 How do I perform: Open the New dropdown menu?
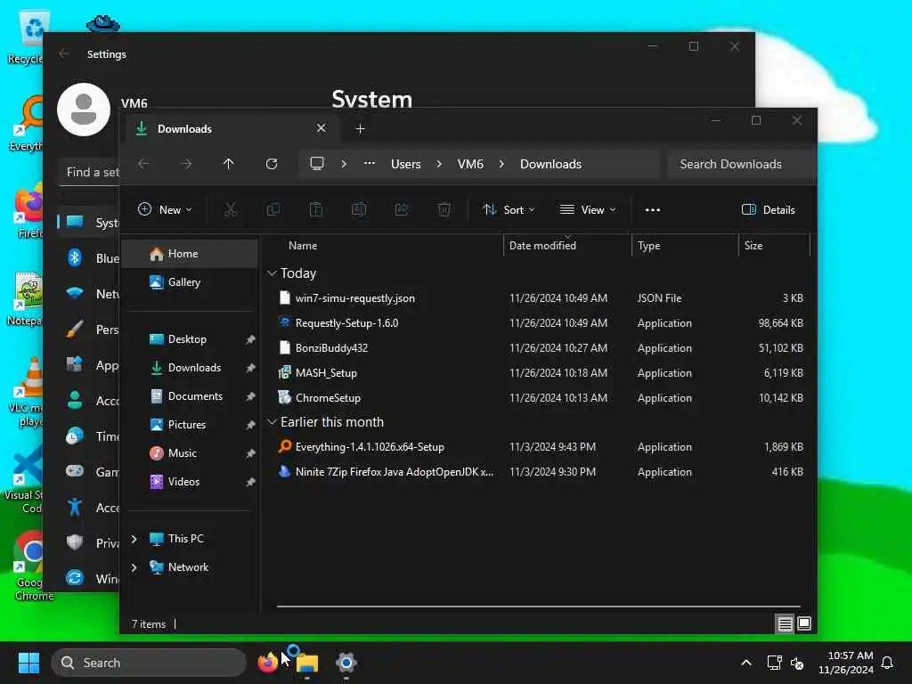[x=165, y=210]
